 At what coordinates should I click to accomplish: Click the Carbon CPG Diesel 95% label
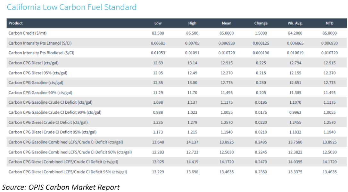coord(38,73)
